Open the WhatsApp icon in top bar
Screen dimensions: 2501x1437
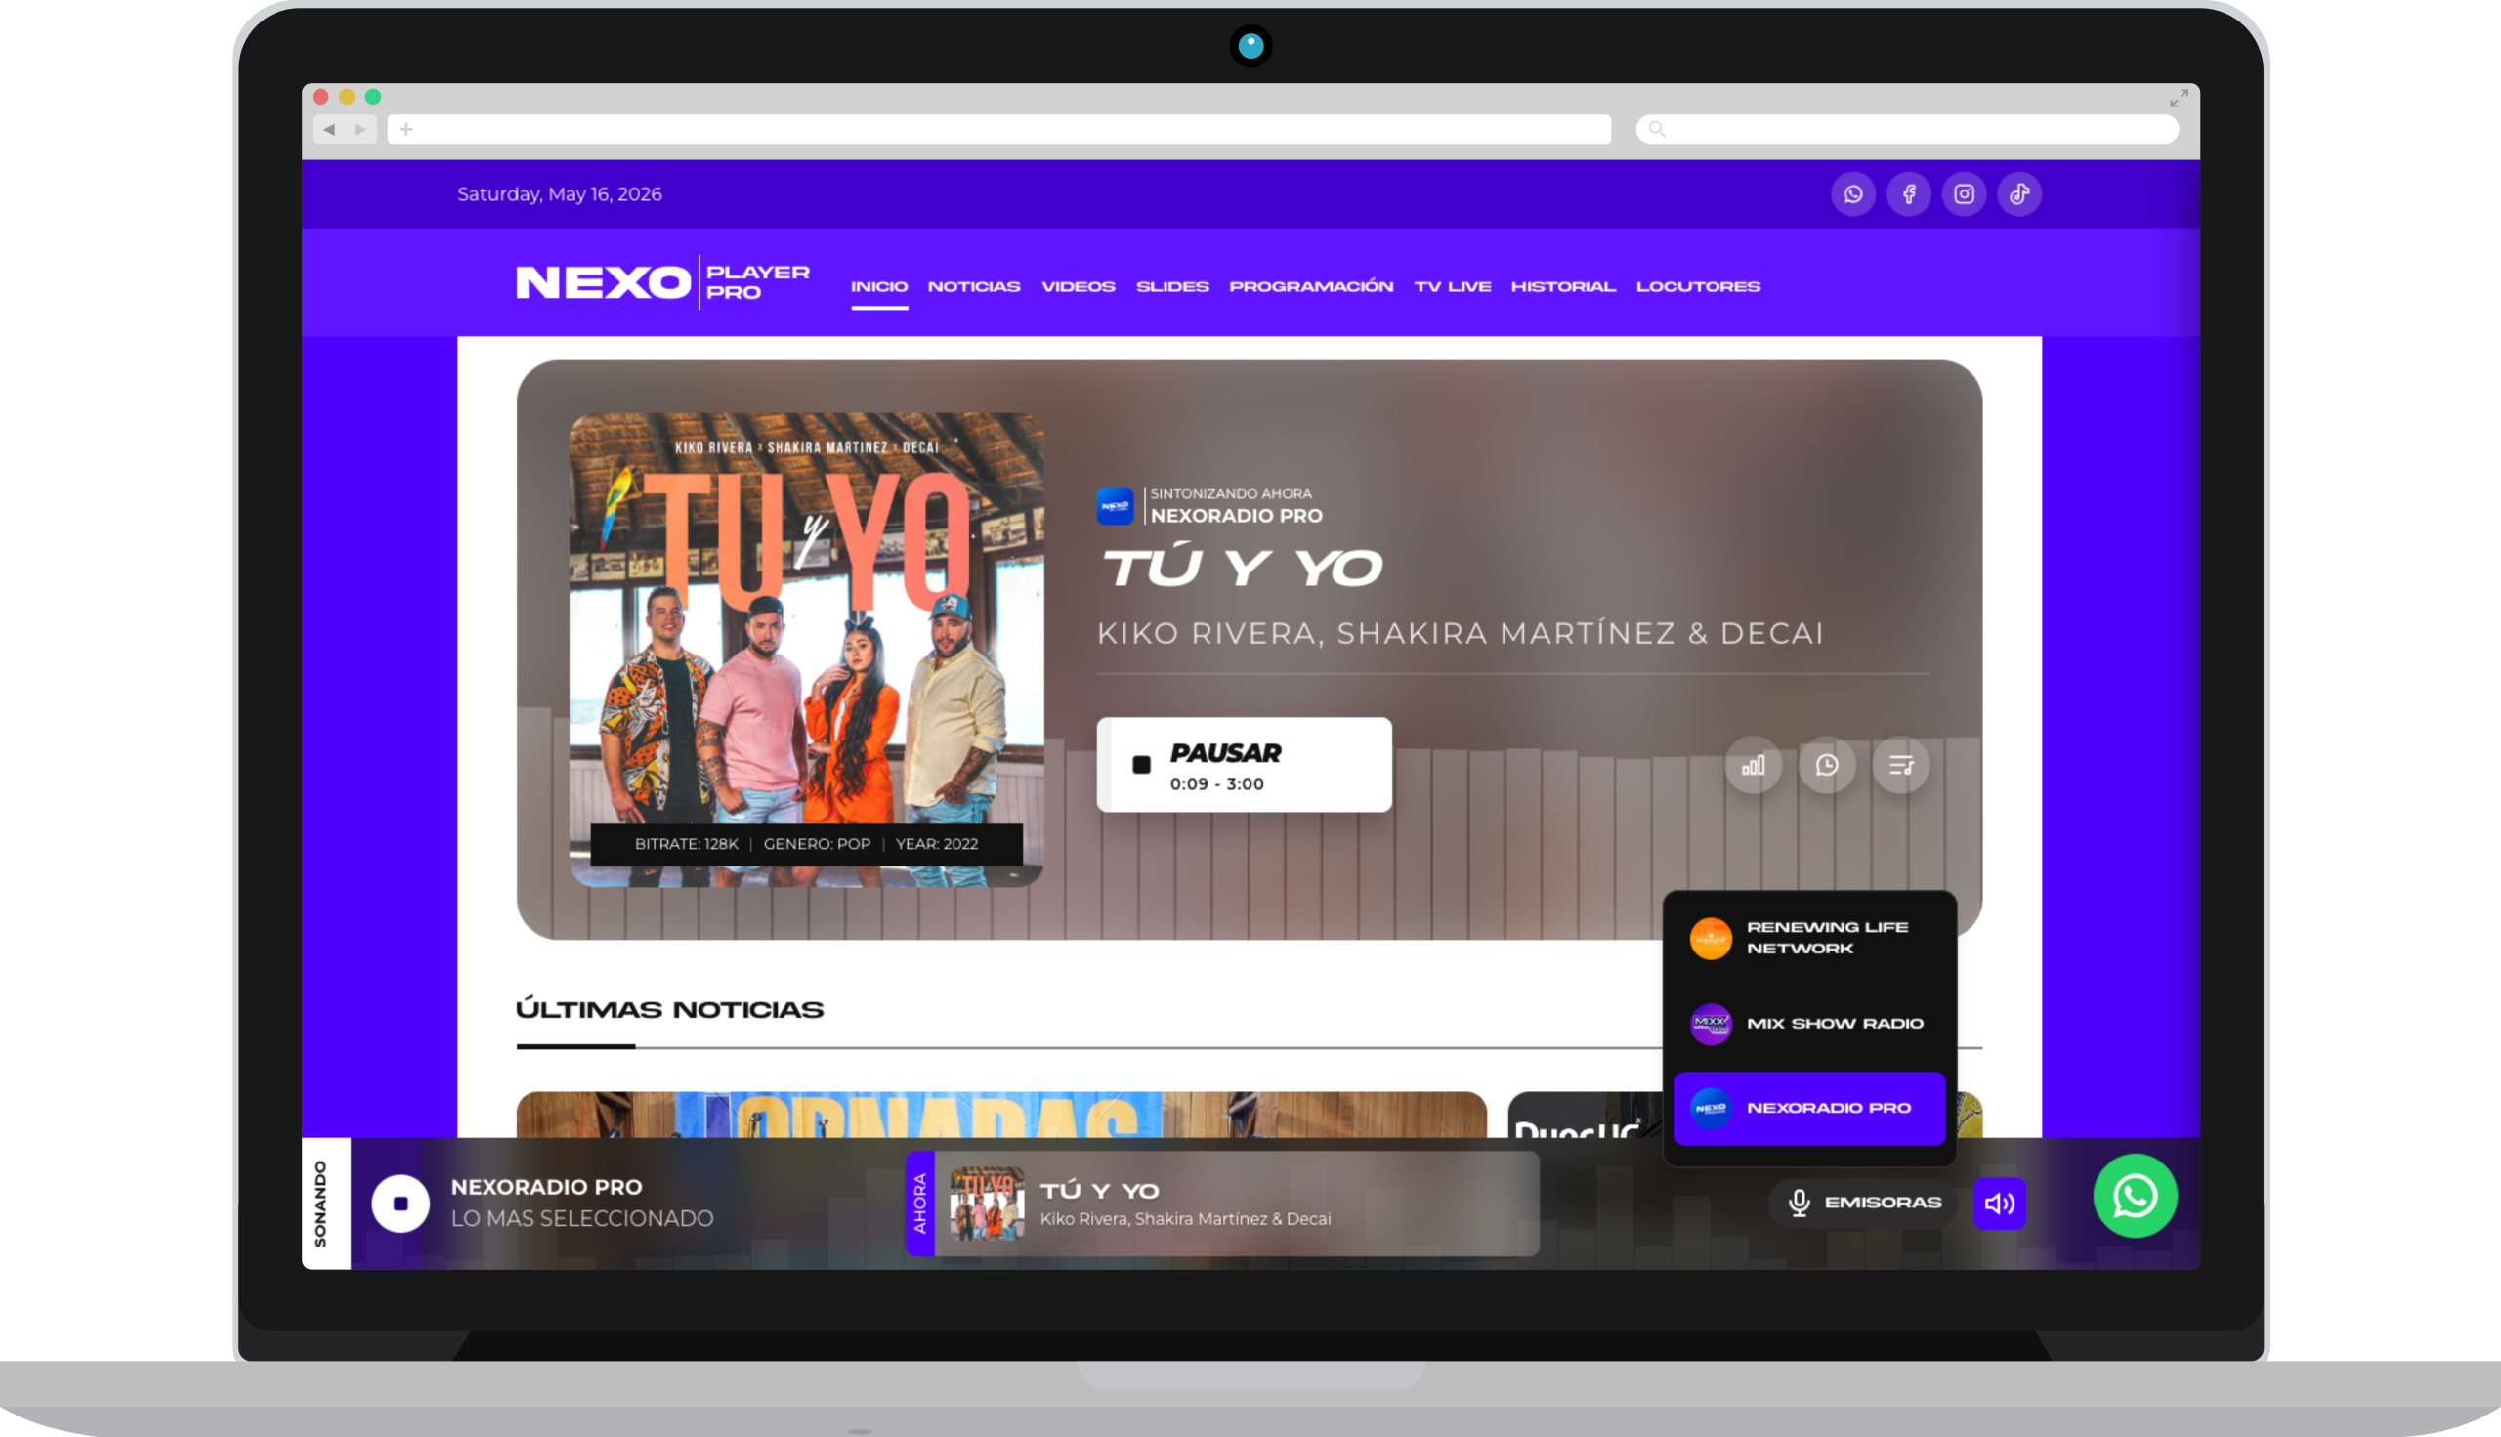1852,194
